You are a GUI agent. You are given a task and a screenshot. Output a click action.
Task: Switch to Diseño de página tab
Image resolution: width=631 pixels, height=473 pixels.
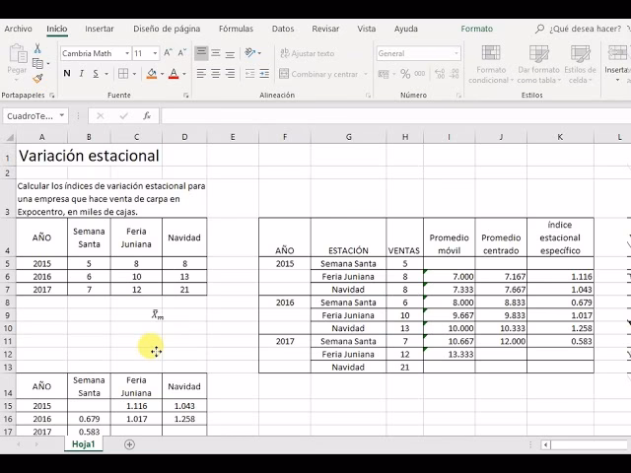(167, 29)
